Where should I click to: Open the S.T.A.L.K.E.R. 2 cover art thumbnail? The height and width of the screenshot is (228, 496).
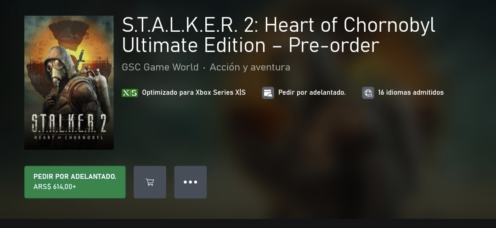tap(69, 82)
